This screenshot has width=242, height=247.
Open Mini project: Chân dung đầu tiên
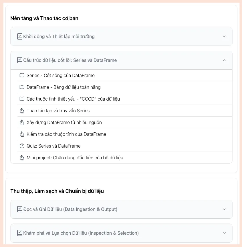pos(75,158)
